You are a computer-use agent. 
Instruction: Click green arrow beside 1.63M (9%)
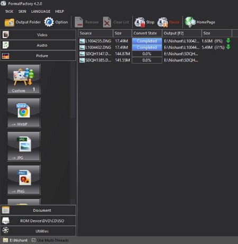(x=228, y=41)
